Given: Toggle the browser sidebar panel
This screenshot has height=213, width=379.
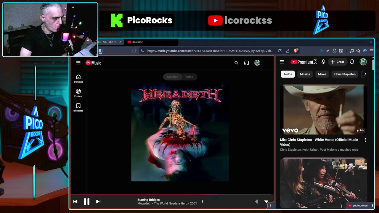Looking at the screenshot, I should (100, 51).
